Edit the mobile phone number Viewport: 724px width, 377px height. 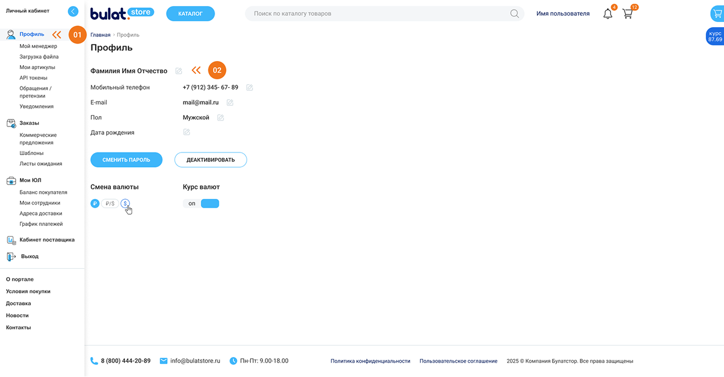250,88
